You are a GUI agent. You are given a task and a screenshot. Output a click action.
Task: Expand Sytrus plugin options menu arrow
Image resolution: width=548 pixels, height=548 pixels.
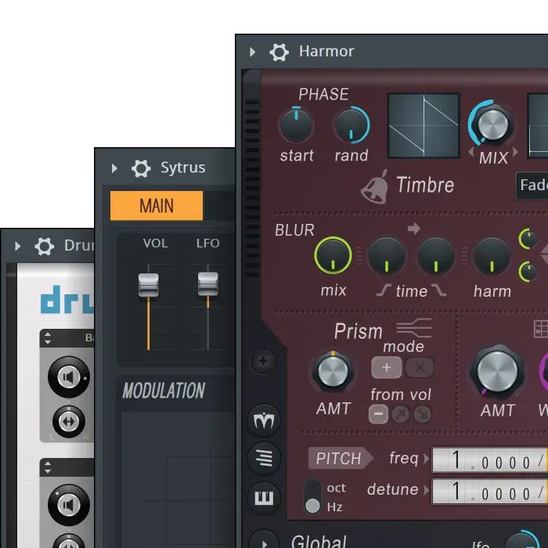(x=114, y=169)
